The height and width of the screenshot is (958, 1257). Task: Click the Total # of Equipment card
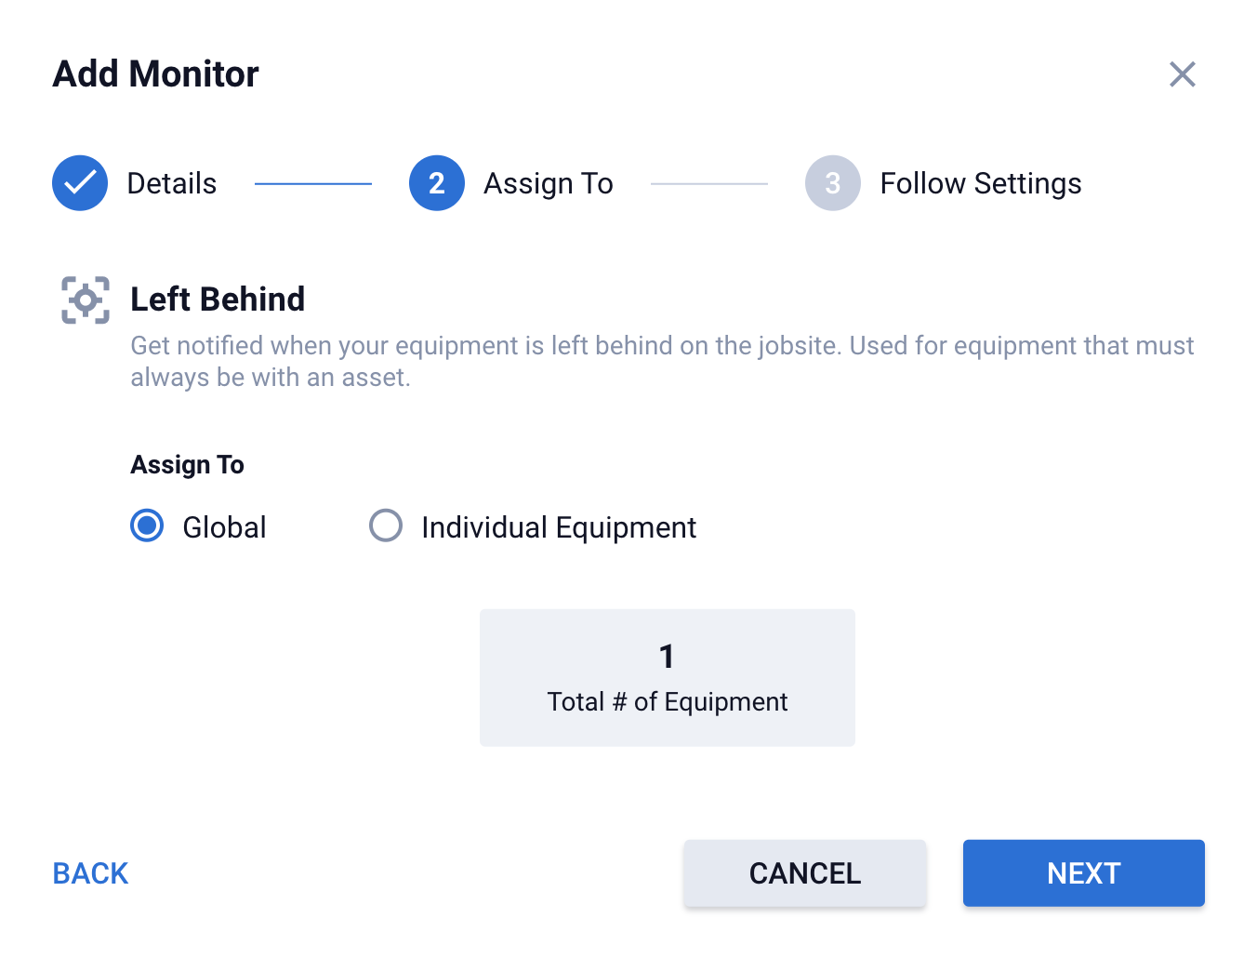667,677
